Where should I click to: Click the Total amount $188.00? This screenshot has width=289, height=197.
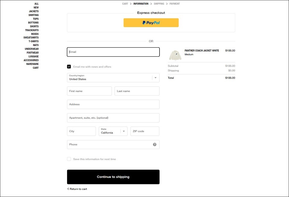click(230, 78)
